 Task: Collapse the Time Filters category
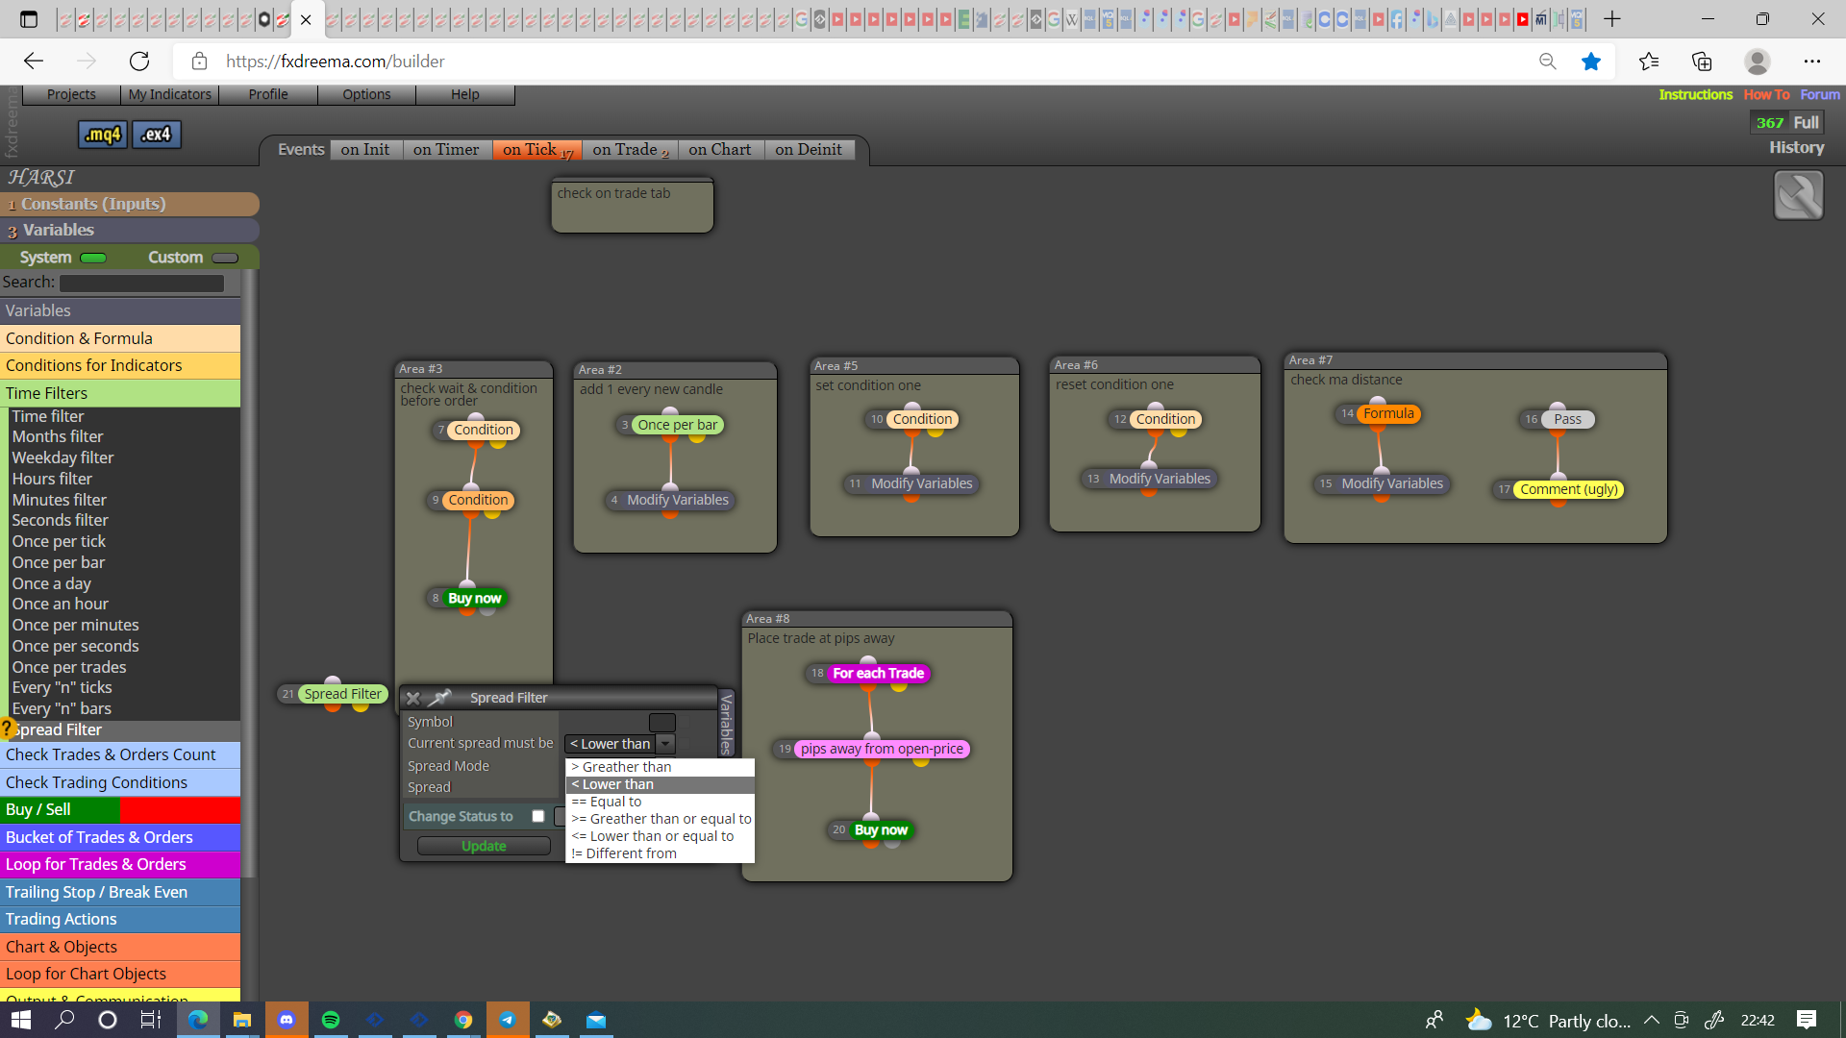coord(120,393)
